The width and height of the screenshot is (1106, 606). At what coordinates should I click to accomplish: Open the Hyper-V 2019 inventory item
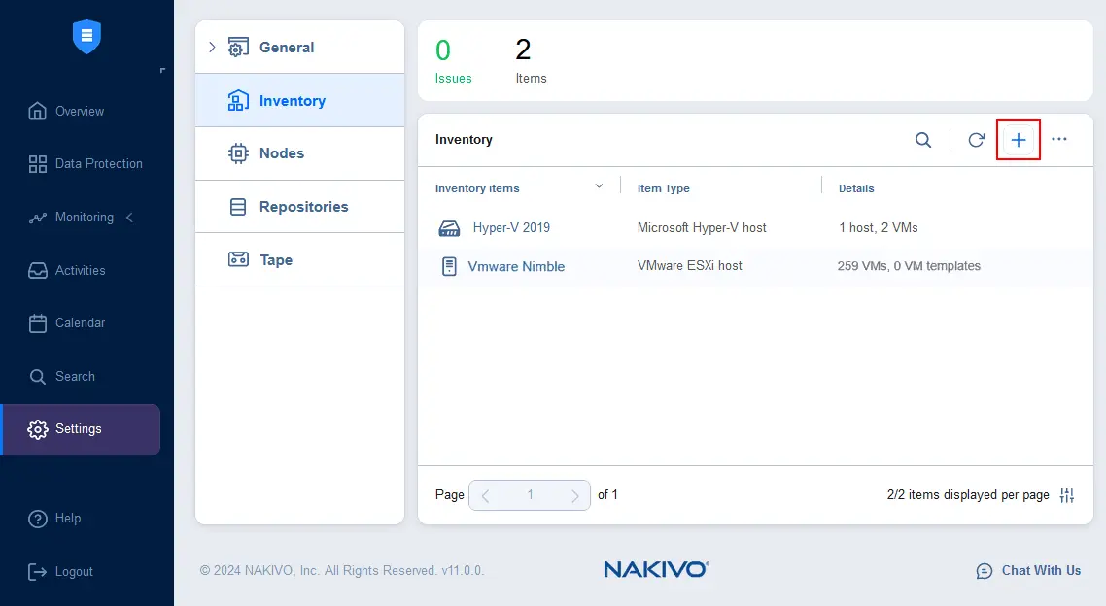(511, 227)
